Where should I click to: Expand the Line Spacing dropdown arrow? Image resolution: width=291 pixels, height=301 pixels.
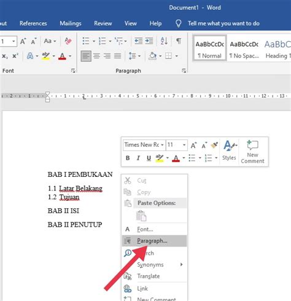[x=139, y=56]
